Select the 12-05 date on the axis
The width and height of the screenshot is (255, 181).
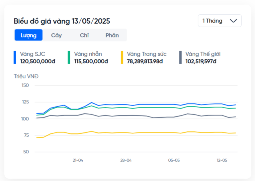(x=222, y=160)
